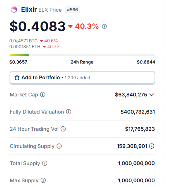Click the $17,765,823 trading volume value
The width and height of the screenshot is (171, 187).
140,129
